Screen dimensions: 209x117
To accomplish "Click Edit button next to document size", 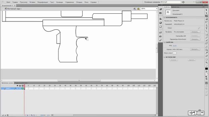I will (x=195, y=49).
